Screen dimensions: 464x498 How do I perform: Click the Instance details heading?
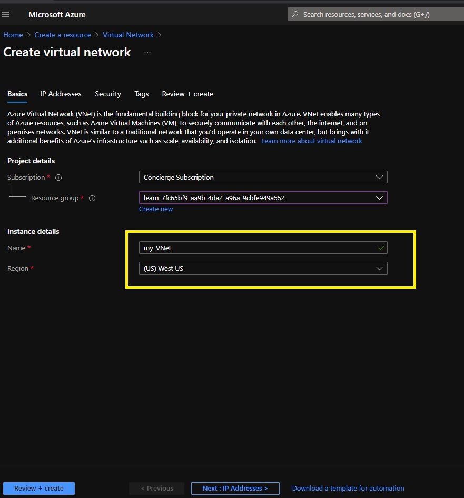click(x=33, y=231)
